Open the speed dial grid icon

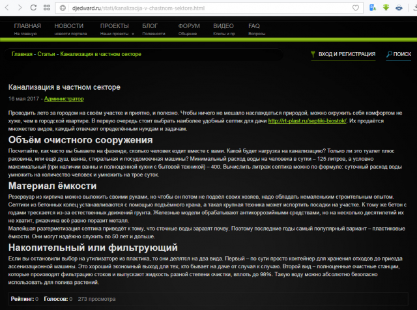[x=47, y=8]
